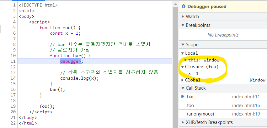Expand the Watch section
267x128 pixels.
click(183, 17)
